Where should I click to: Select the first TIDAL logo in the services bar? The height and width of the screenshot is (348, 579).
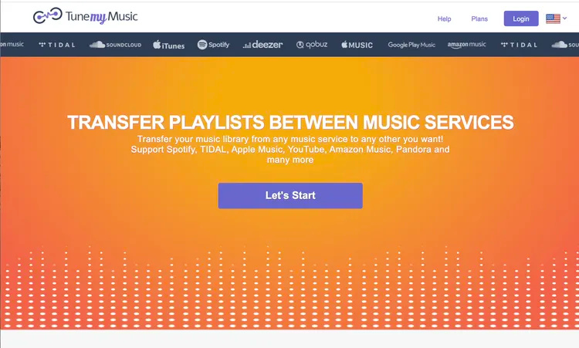57,45
